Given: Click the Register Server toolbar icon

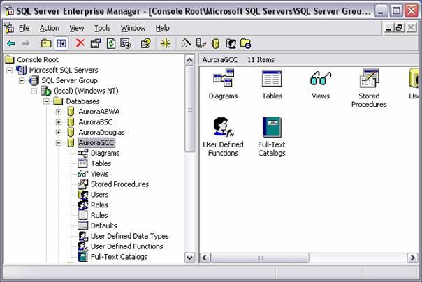Looking at the screenshot, I should tap(201, 43).
